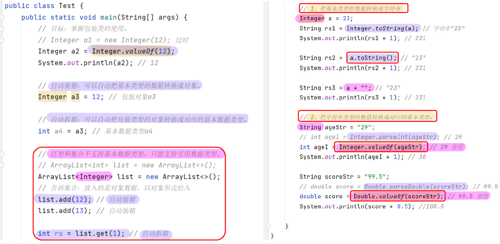
Task: Click variable 'a2' in its declaration
Action: point(75,51)
